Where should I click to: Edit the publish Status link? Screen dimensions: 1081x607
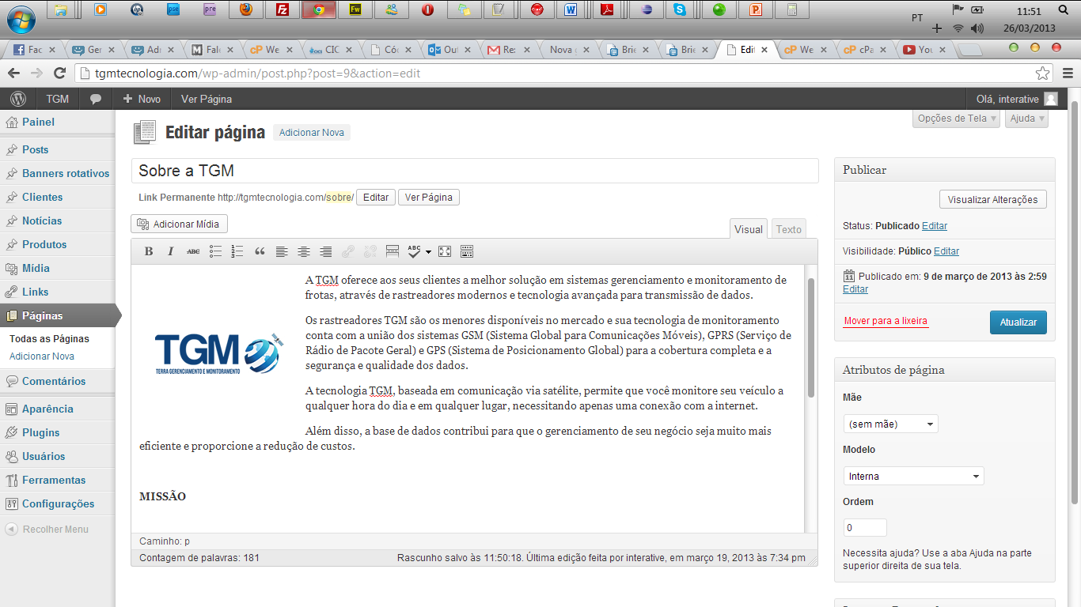pyautogui.click(x=935, y=226)
